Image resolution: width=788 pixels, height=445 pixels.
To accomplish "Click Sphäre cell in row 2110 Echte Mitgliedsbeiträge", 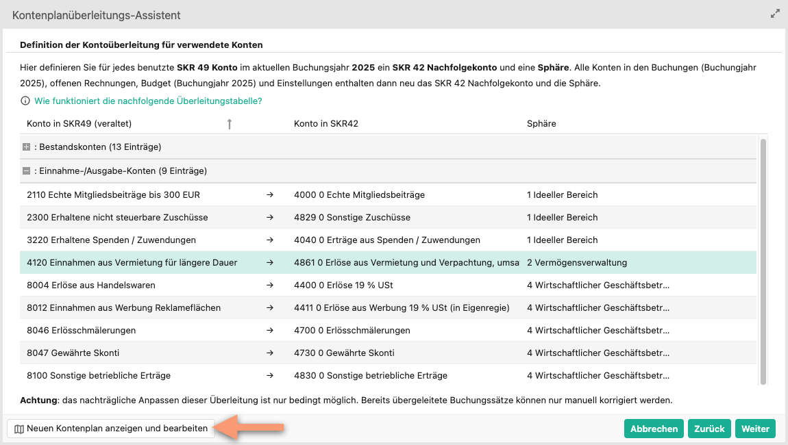I will coord(563,195).
